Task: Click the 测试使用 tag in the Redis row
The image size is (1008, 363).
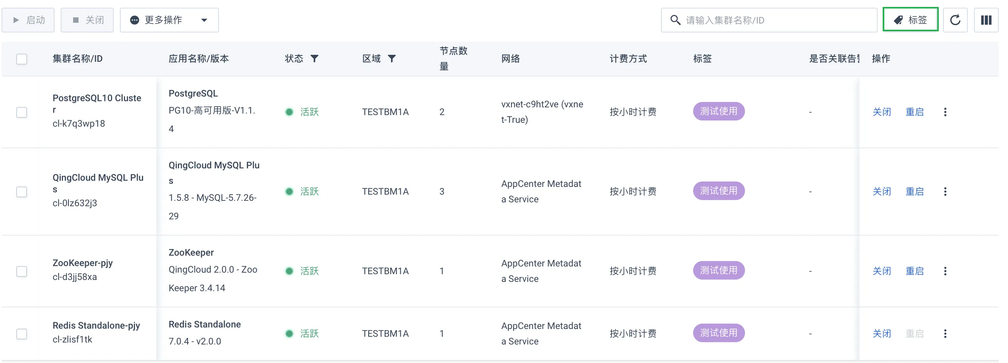Action: (x=718, y=333)
